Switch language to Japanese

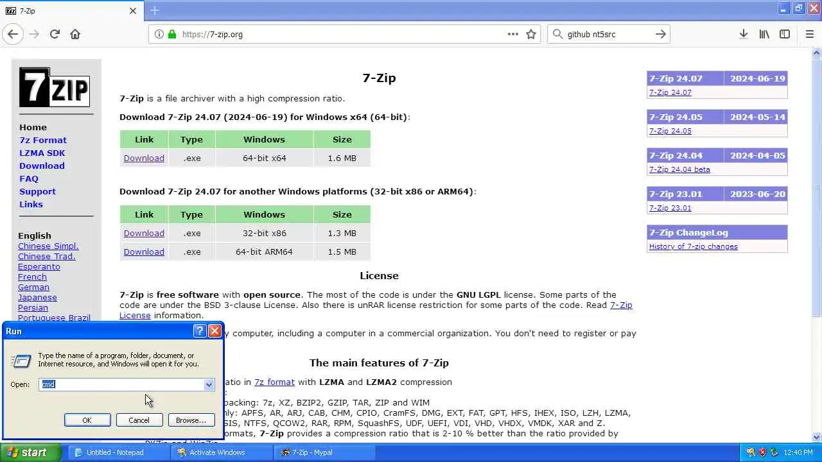pos(37,297)
